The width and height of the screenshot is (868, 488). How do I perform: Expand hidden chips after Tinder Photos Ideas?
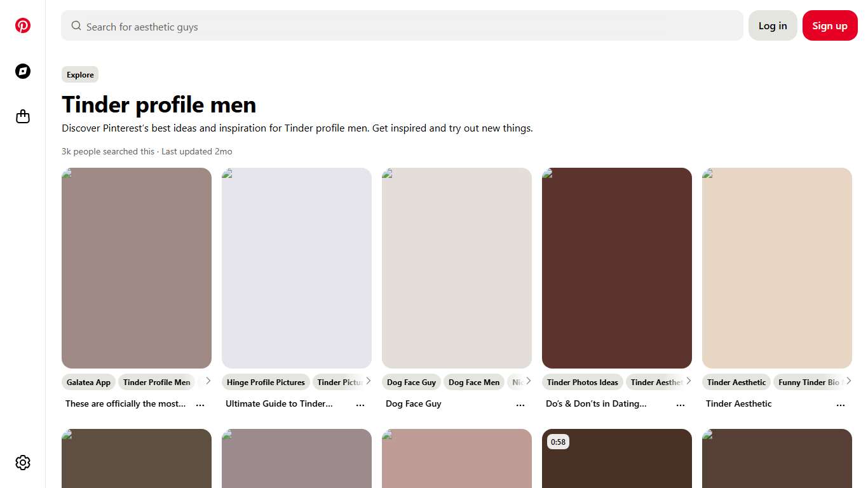[x=689, y=380]
